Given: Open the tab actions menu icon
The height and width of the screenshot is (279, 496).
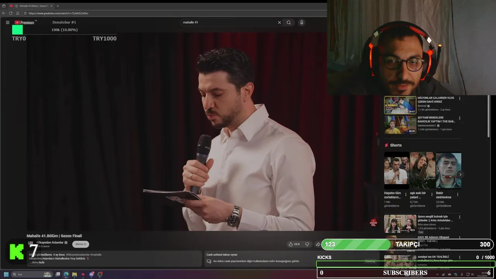Looking at the screenshot, I should pos(4,6).
